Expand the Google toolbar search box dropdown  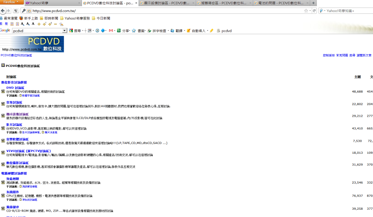click(x=65, y=31)
